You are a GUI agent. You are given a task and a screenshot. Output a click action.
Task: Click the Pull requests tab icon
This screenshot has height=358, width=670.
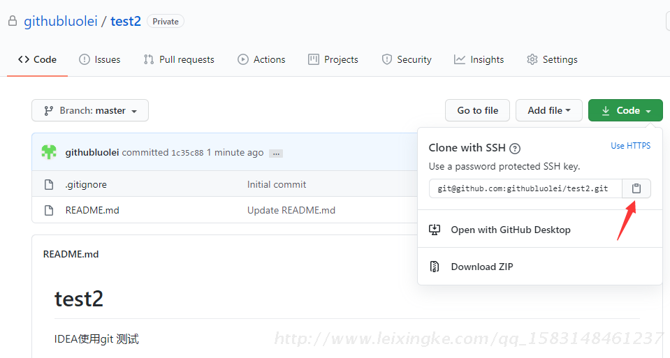click(148, 59)
